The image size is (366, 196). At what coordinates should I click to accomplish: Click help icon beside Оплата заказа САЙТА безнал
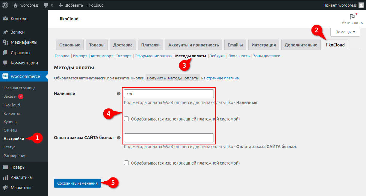[119, 138]
